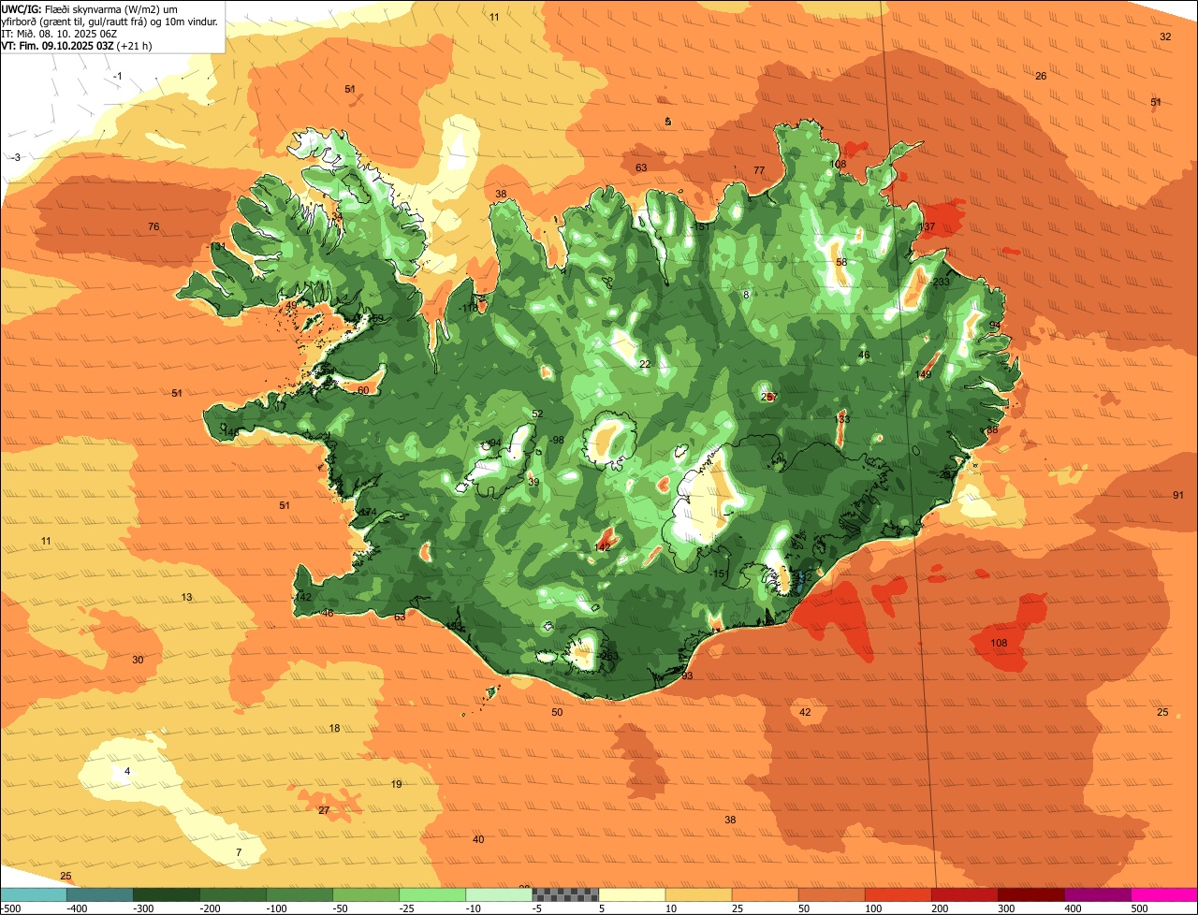Click the map value '-3' at the left edge
This screenshot has height=915, width=1198.
point(16,158)
